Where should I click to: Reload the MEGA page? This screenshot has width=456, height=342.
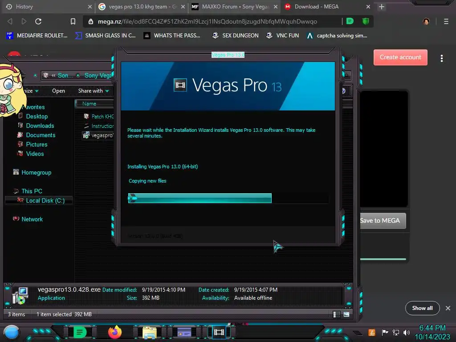pos(38,21)
